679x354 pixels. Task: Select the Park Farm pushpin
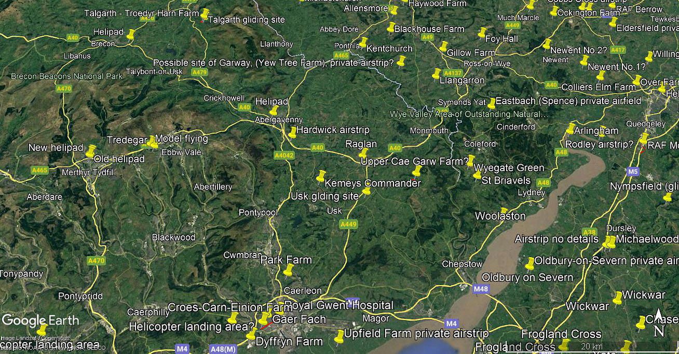[x=289, y=270]
